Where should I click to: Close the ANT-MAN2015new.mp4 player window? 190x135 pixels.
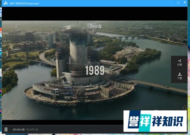(x=185, y=3)
